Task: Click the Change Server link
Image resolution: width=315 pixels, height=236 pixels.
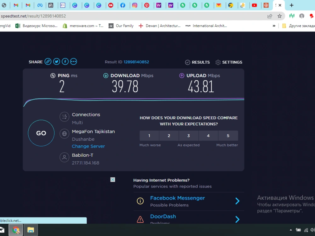Action: 89,146
